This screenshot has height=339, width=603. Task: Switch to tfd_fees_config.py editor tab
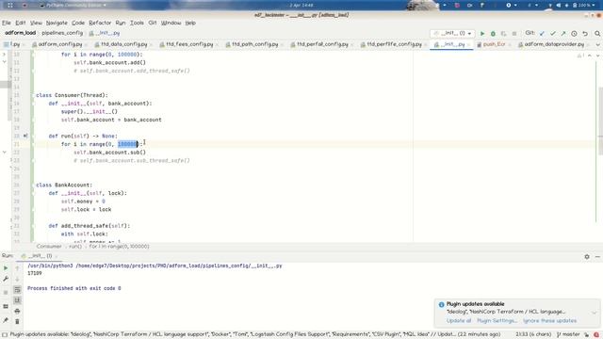[x=189, y=44]
